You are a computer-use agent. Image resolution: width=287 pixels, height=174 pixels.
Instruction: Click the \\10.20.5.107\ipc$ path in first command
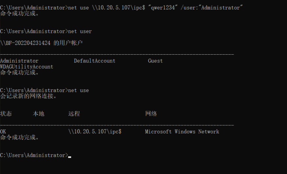tap(118, 8)
